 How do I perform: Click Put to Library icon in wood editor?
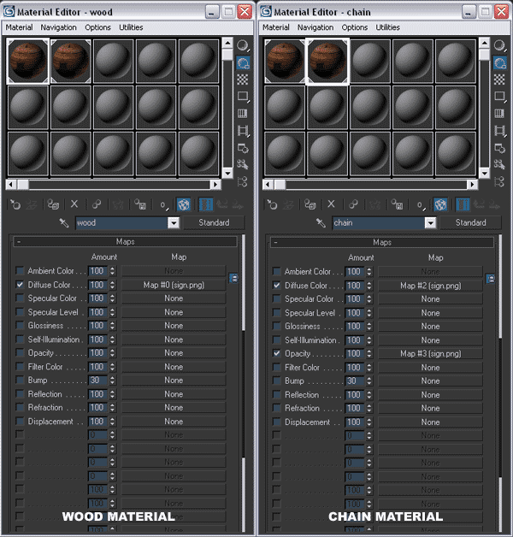(x=140, y=204)
